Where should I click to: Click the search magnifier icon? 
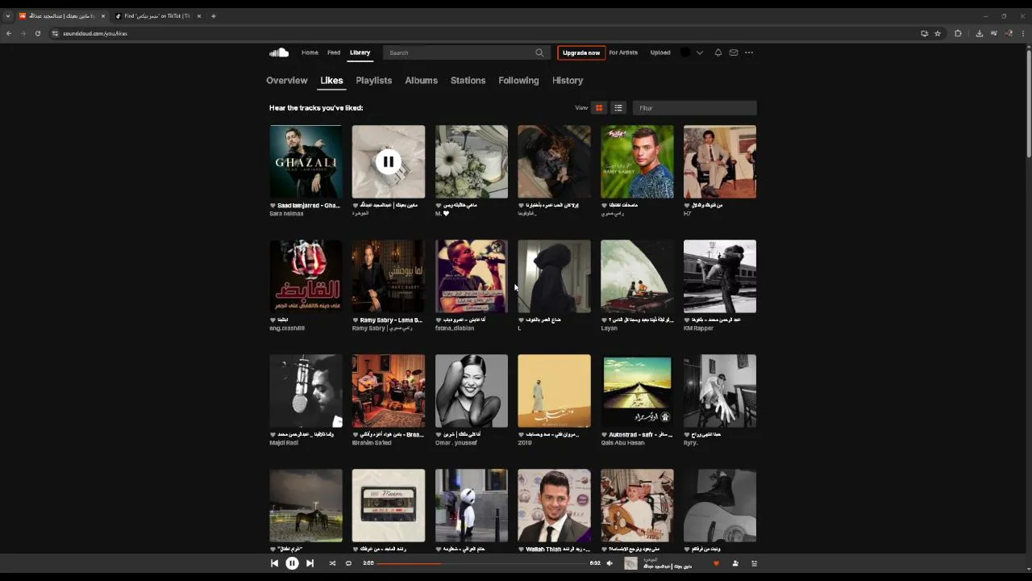[x=539, y=52]
